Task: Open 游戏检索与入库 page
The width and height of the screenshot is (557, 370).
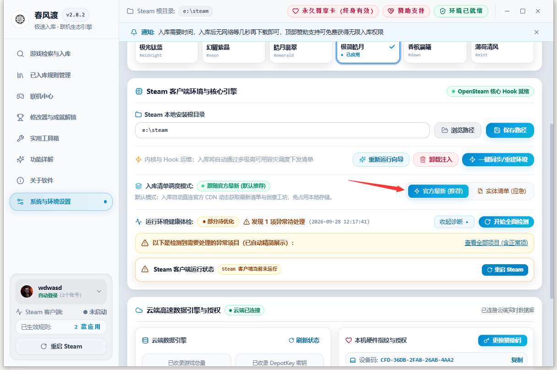Action: pos(61,54)
